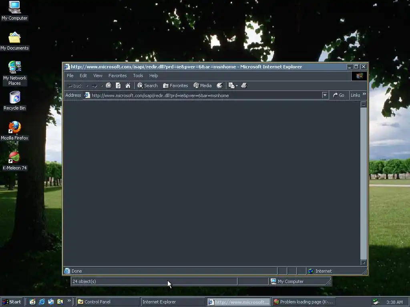
Task: Click the page icon in address bar
Action: tap(87, 95)
